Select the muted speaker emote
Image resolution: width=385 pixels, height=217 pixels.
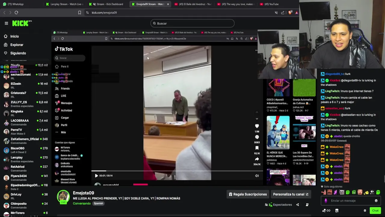372,192
